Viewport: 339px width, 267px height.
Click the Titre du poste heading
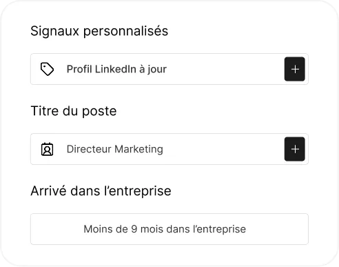[x=74, y=111]
